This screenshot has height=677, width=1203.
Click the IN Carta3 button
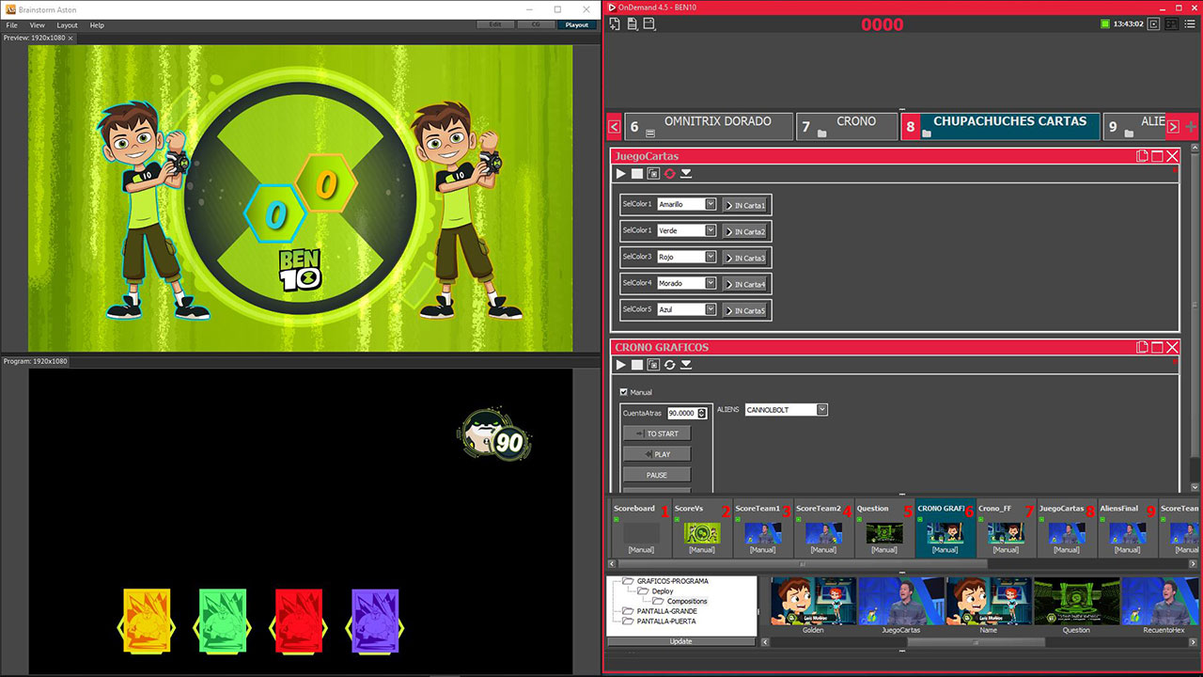(x=746, y=258)
